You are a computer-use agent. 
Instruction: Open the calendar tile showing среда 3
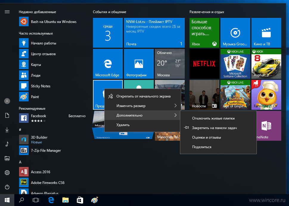pos(108,32)
